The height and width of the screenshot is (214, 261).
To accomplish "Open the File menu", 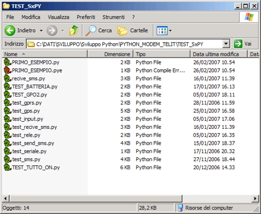I will click(x=10, y=17).
